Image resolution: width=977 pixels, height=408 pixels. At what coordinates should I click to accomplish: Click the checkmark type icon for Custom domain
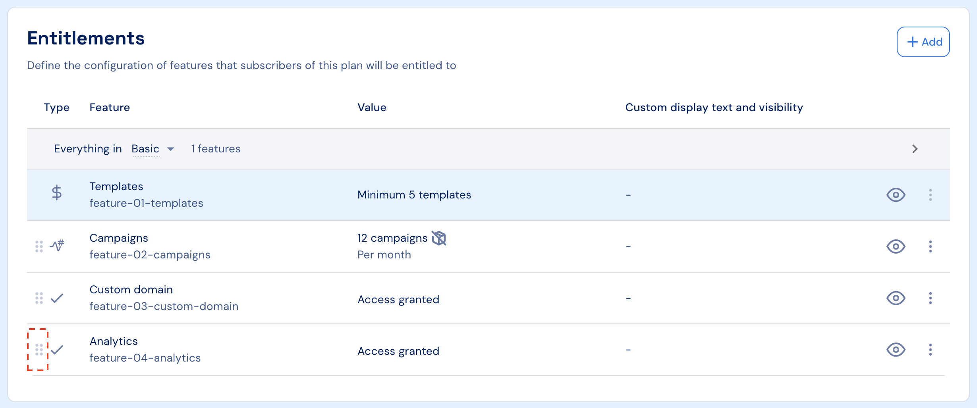[x=57, y=298]
